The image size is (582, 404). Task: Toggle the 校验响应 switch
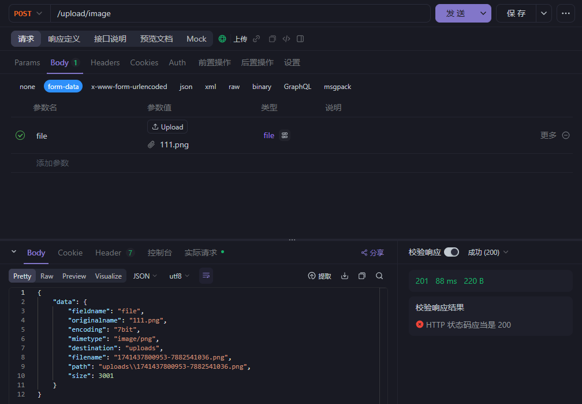pos(452,252)
